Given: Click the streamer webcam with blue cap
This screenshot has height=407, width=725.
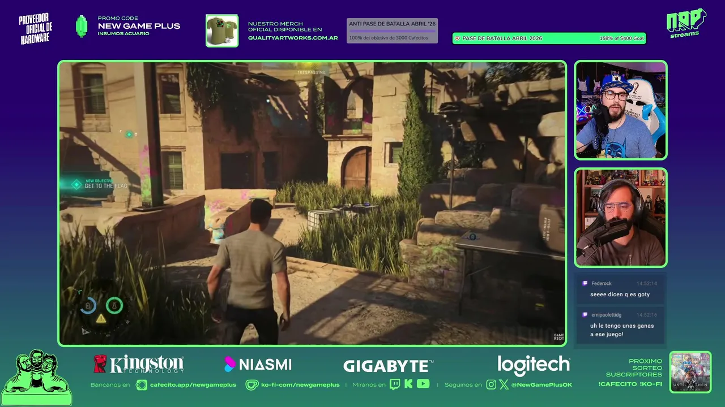Looking at the screenshot, I should [x=621, y=110].
